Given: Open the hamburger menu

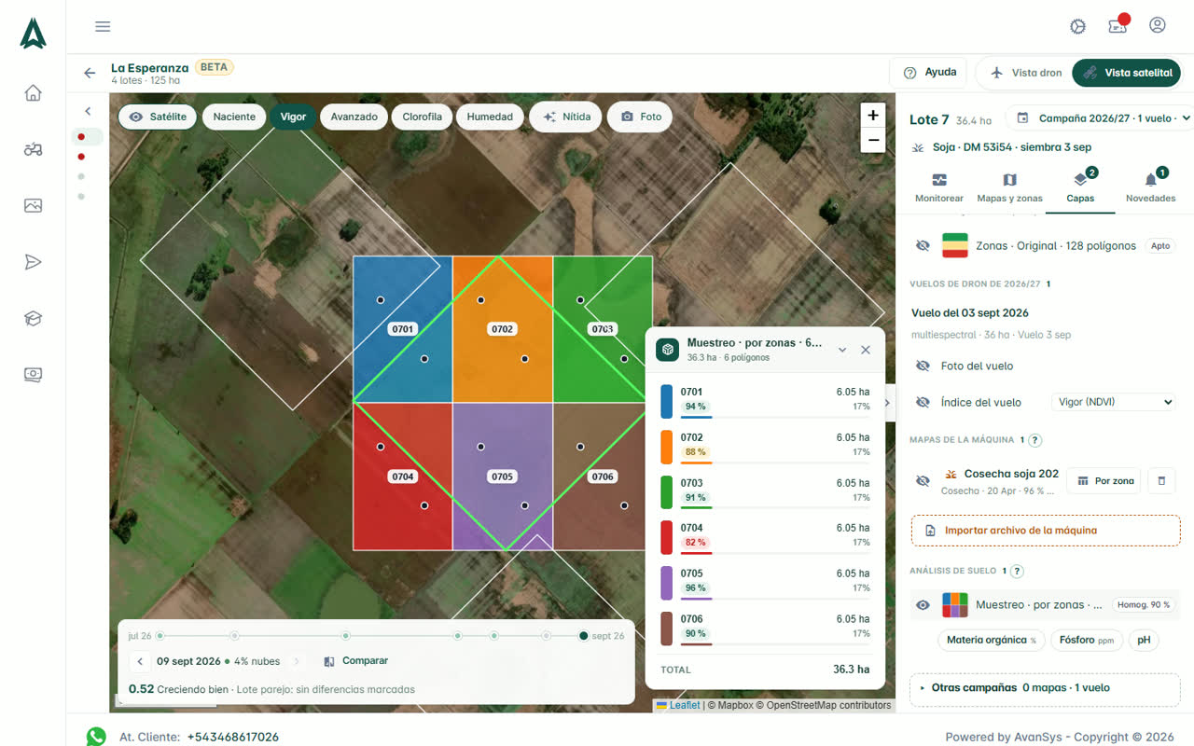Looking at the screenshot, I should tap(103, 26).
